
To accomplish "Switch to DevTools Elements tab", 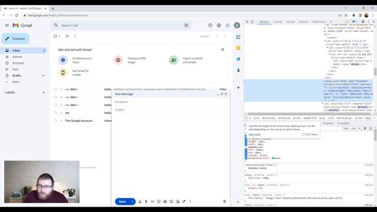I will pos(264,22).
